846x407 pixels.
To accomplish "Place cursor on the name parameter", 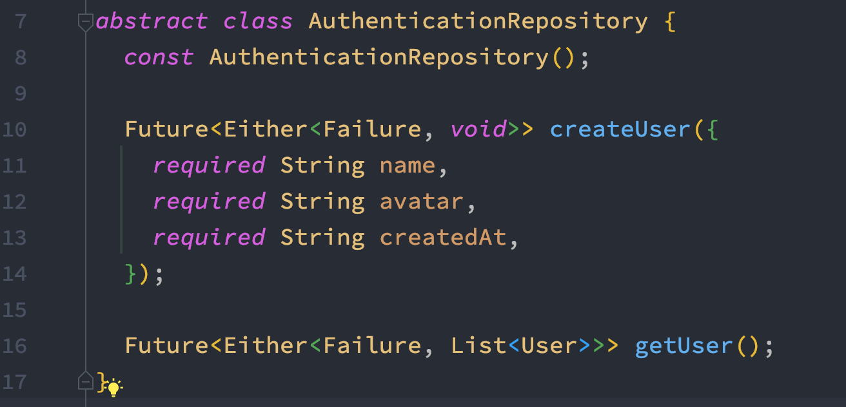I will click(408, 166).
